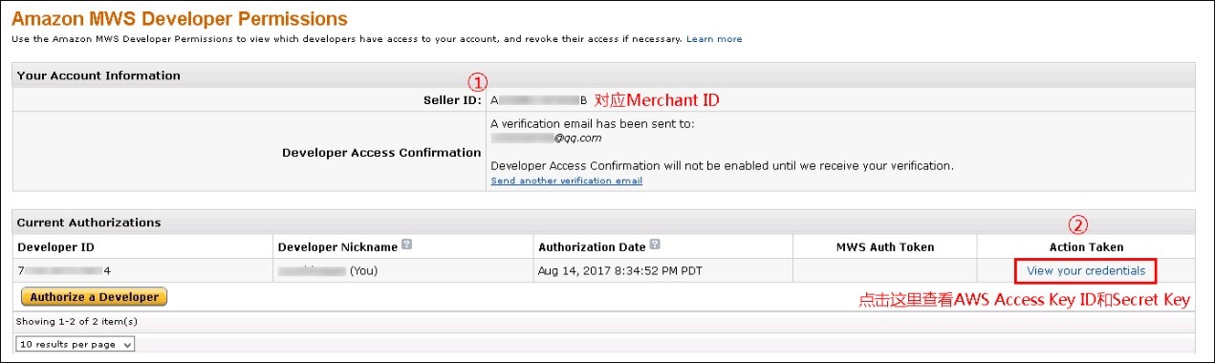Click the nickname cell marked (You)

click(328, 271)
